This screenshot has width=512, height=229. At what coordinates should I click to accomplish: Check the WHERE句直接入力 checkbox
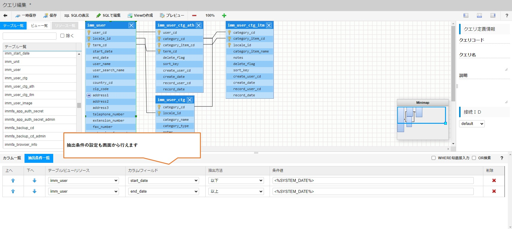pos(433,158)
